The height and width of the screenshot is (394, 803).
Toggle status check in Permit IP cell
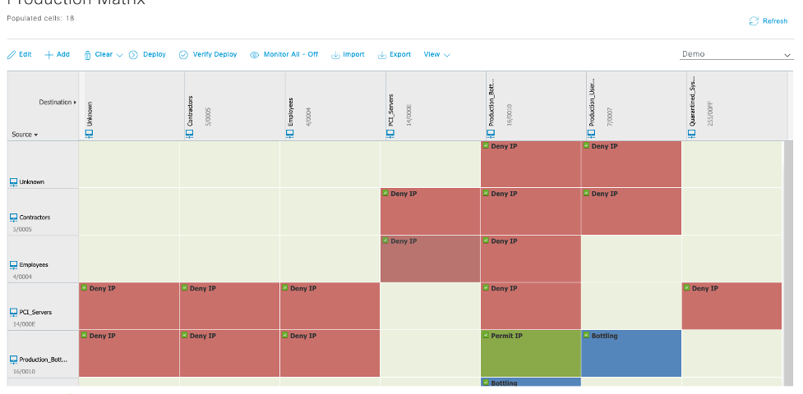tap(486, 336)
